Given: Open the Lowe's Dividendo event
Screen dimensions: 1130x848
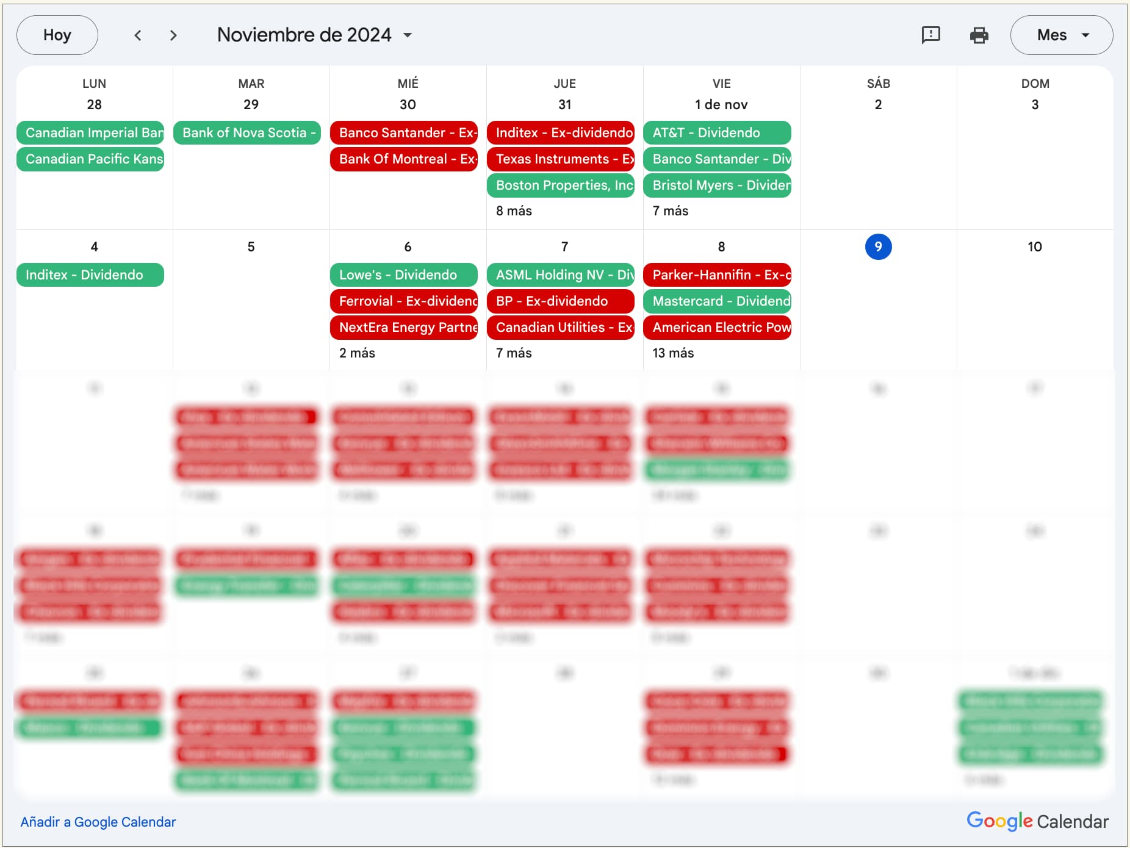Looking at the screenshot, I should (x=404, y=275).
